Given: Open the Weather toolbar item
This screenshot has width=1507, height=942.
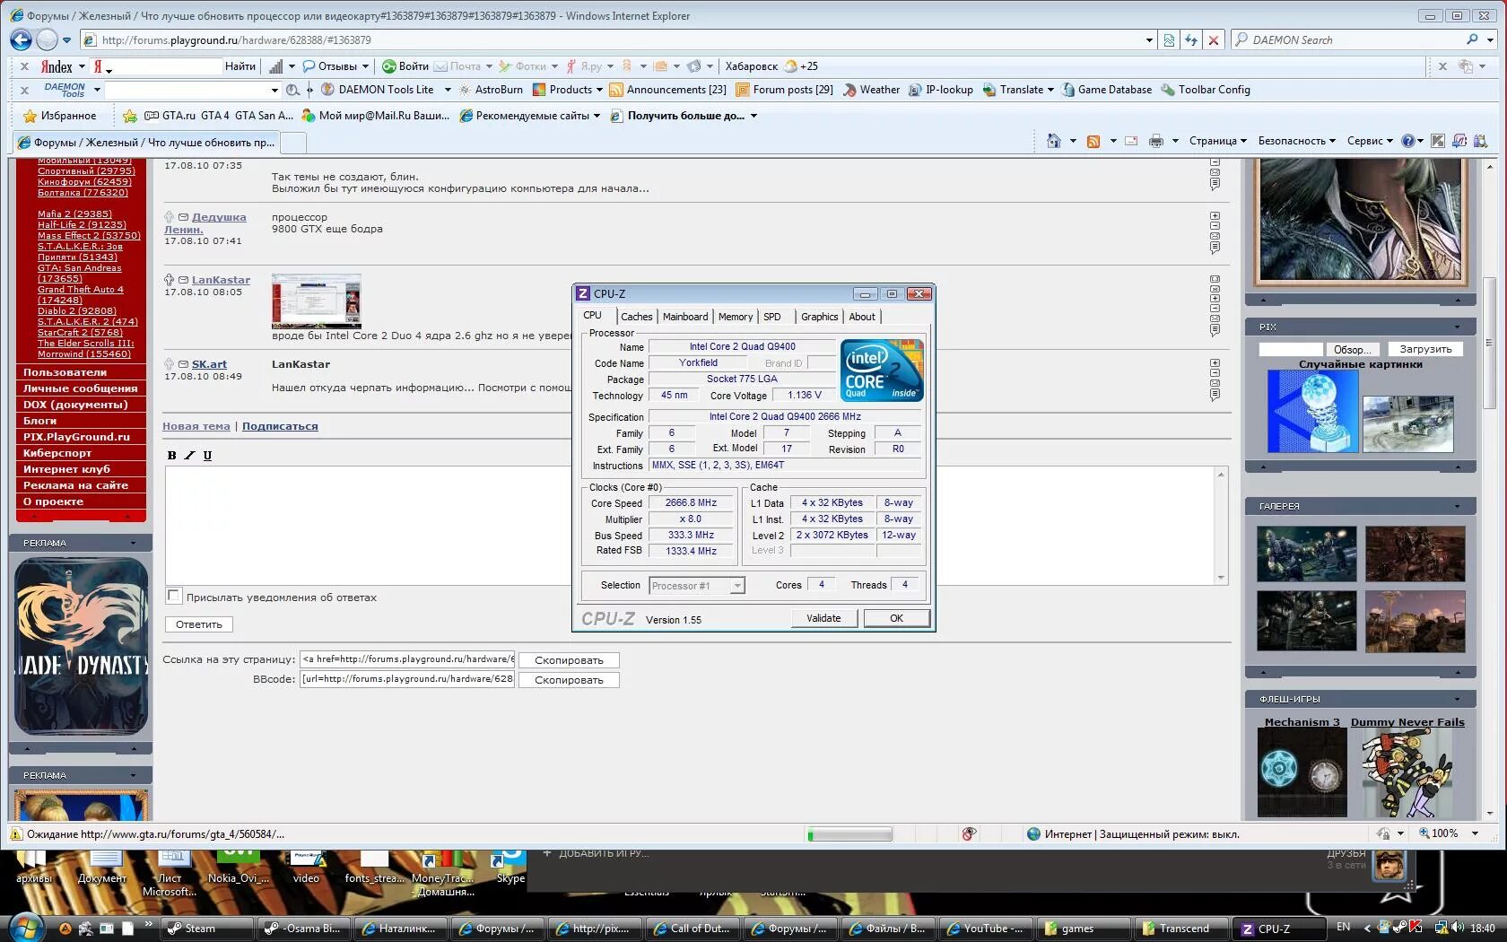Looking at the screenshot, I should click(871, 90).
